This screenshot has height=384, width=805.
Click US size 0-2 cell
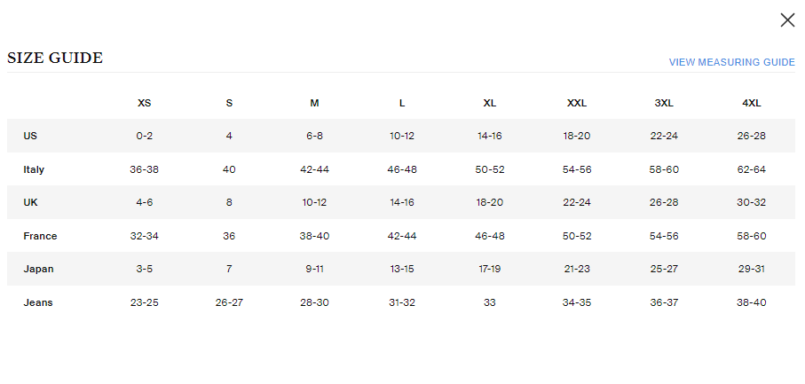pyautogui.click(x=145, y=136)
